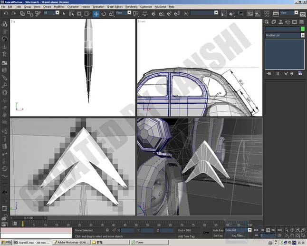Open the Modifiers menu
This screenshot has width=307, height=246.
pos(59,7)
